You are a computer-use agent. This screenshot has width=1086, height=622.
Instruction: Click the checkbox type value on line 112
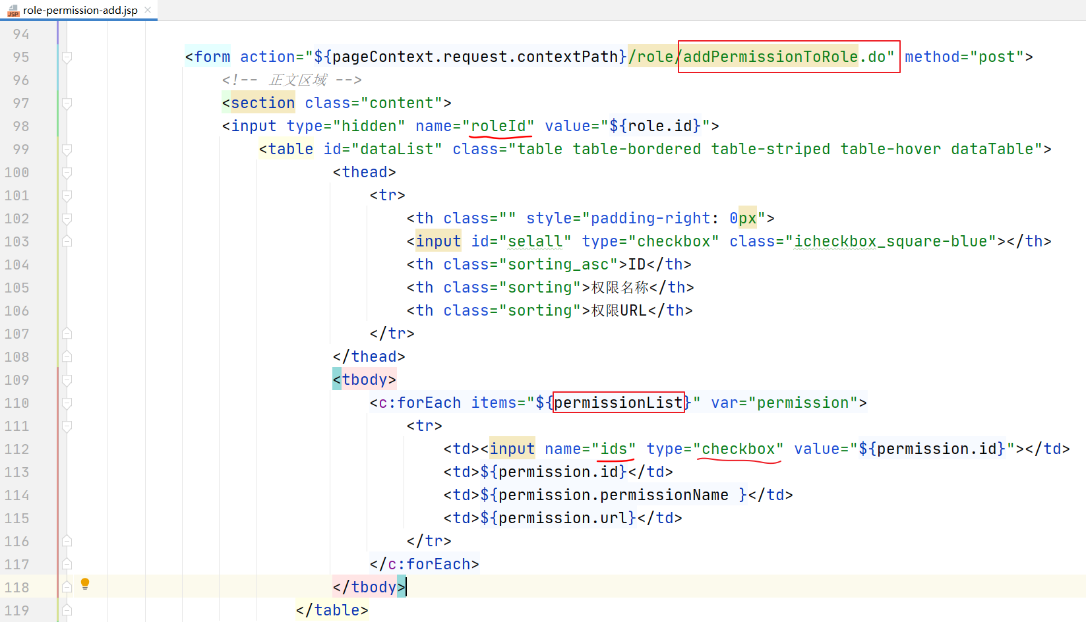(x=739, y=449)
